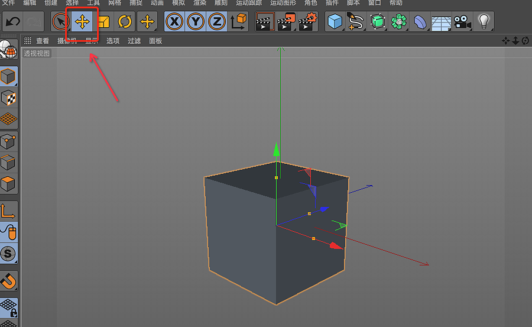Viewport: 532px width, 327px height.
Task: Switch to Polygons mode
Action: (8, 184)
